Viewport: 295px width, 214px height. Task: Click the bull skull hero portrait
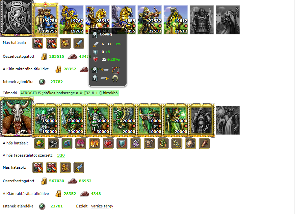pos(17,117)
